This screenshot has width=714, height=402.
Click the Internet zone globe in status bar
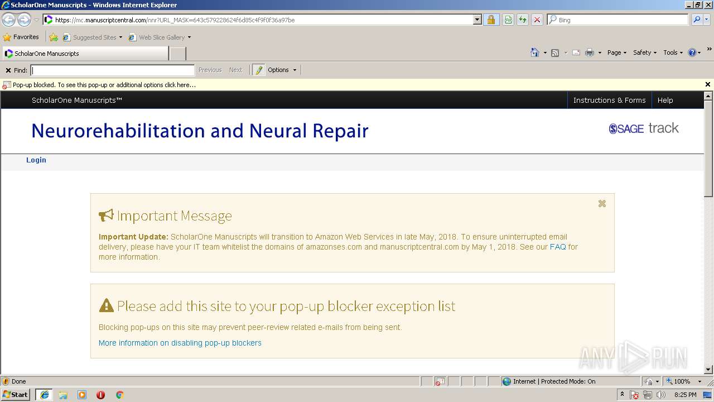506,381
